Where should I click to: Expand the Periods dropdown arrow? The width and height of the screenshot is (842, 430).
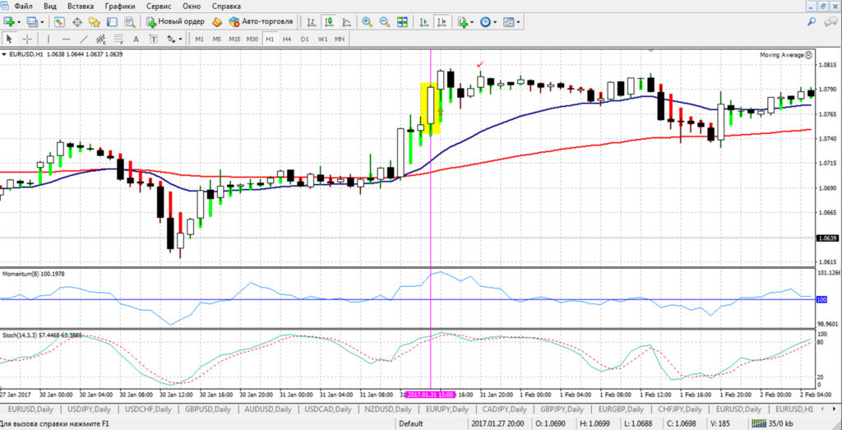(x=494, y=22)
